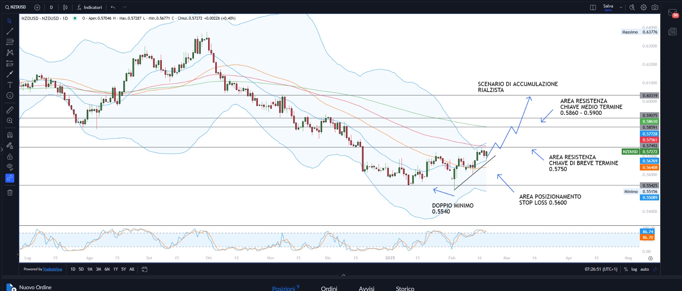Viewport: 682px width, 291px height.
Task: Follow the TradingView link
Action: point(52,269)
